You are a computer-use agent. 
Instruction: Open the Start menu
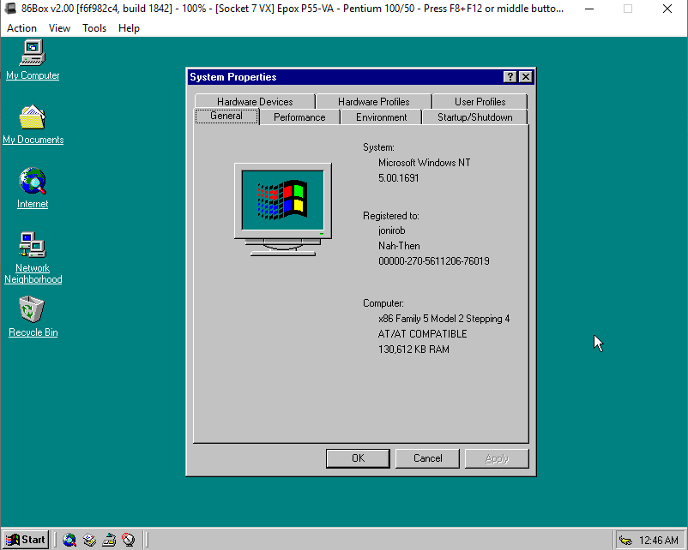26,540
